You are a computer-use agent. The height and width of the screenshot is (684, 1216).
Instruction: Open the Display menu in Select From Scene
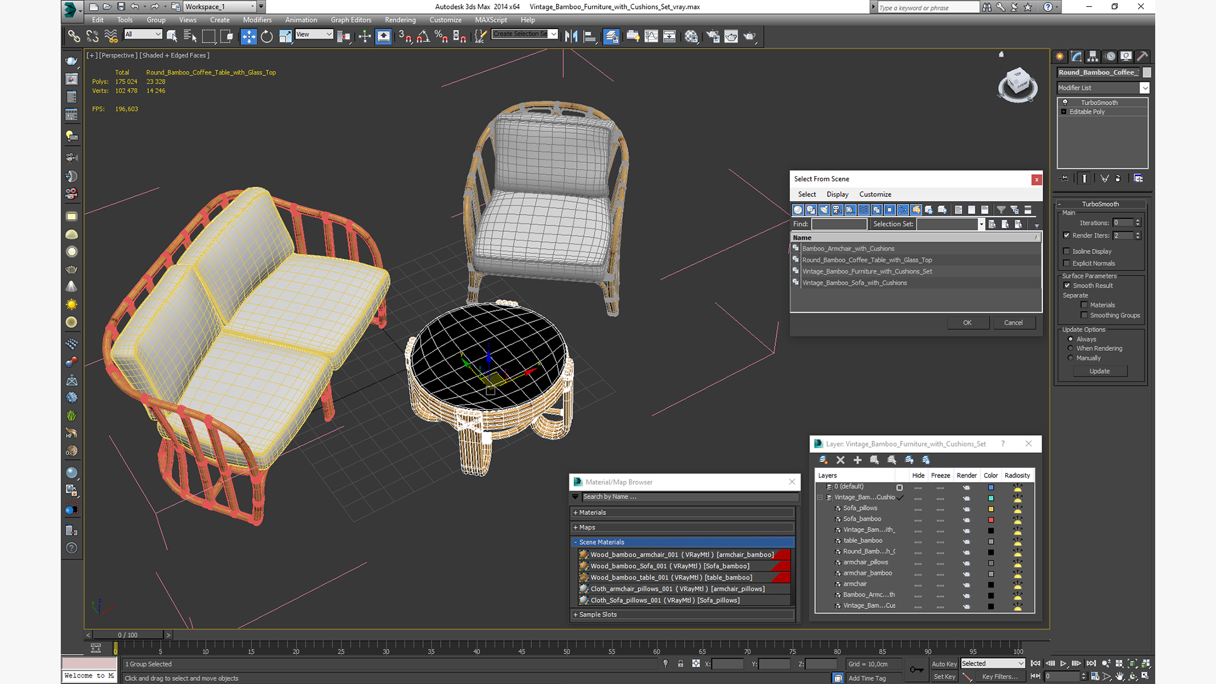(837, 194)
